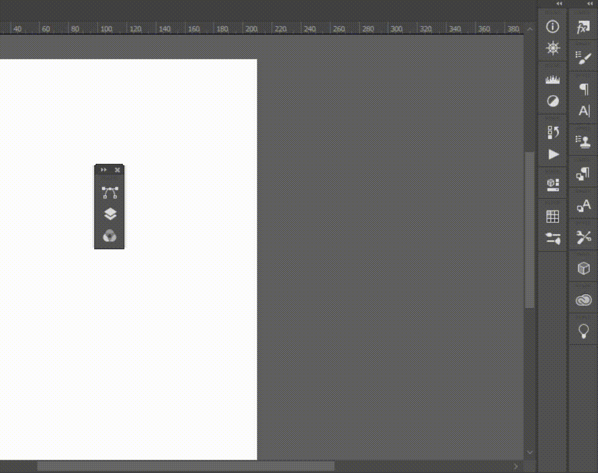
Task: Open the Brushes presets panel icon
Action: click(x=553, y=239)
